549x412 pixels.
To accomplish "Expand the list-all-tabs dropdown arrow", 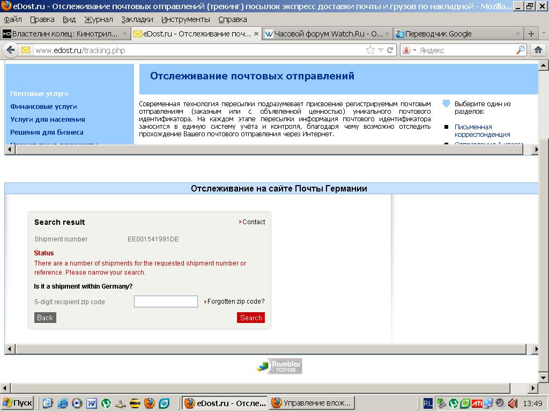I will [x=543, y=33].
